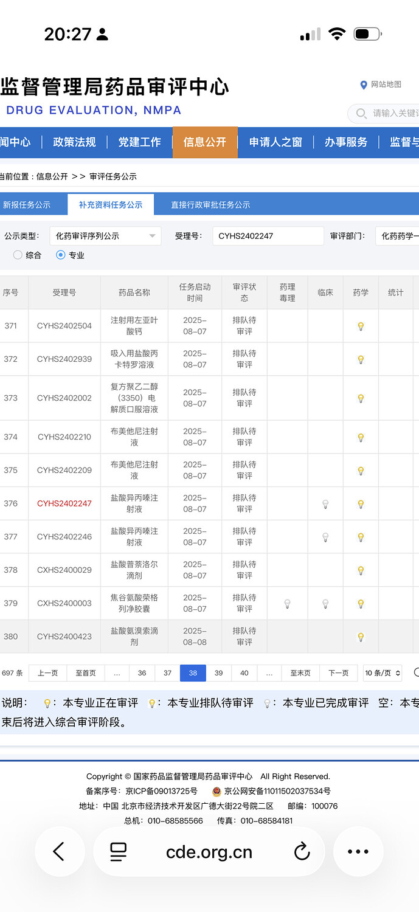
Task: Tap the browser back arrow button
Action: [x=59, y=852]
